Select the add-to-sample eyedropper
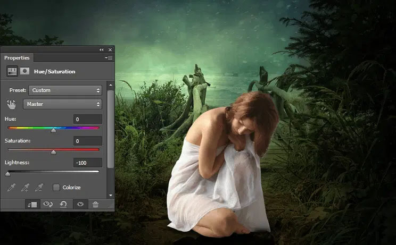This screenshot has width=396, height=245. 25,187
